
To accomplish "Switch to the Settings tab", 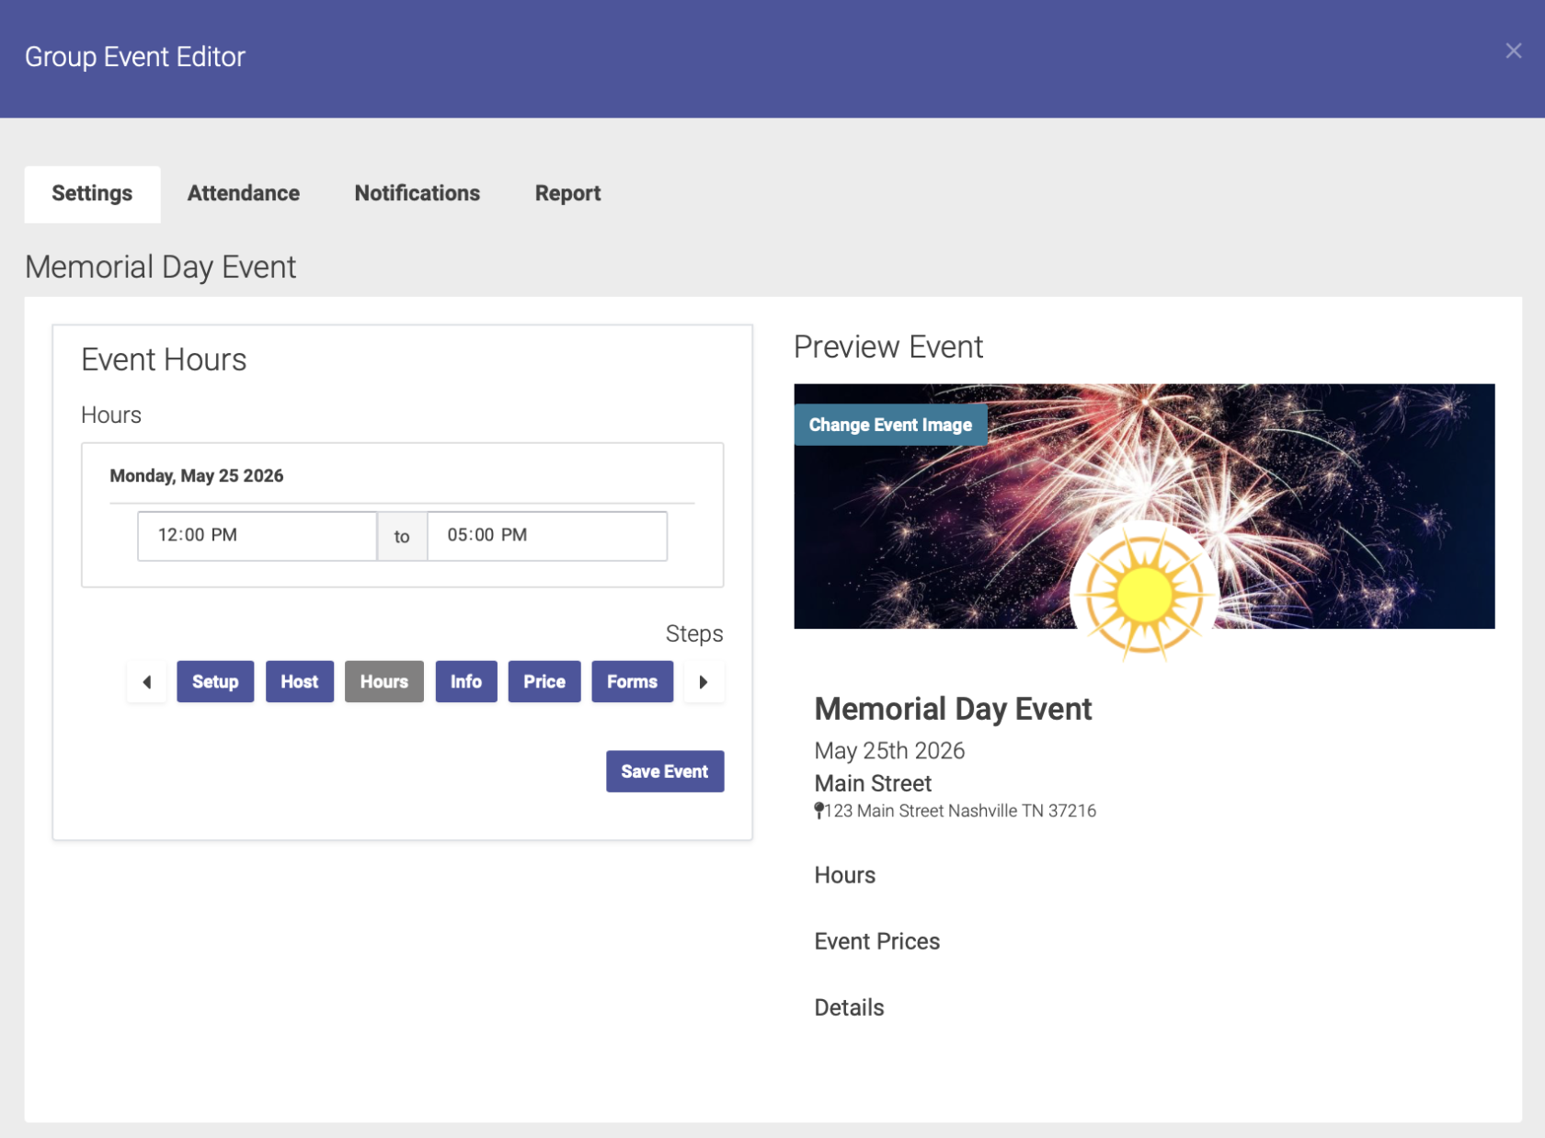I will click(92, 194).
